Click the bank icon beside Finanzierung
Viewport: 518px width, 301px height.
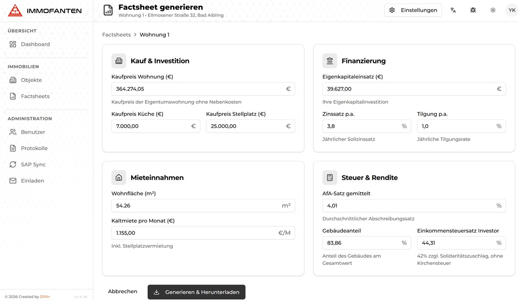click(x=330, y=61)
